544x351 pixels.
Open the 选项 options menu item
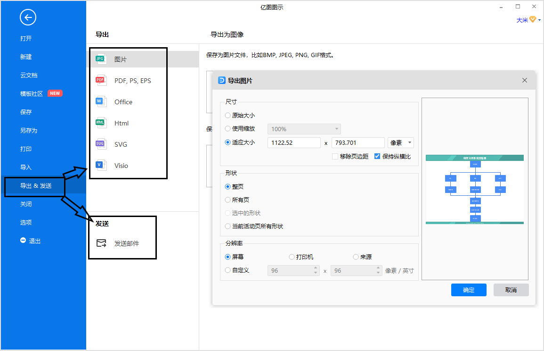pyautogui.click(x=26, y=222)
